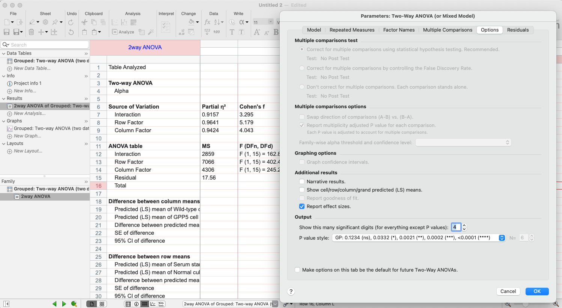Click the Analyze button in the toolbar

pyautogui.click(x=123, y=32)
